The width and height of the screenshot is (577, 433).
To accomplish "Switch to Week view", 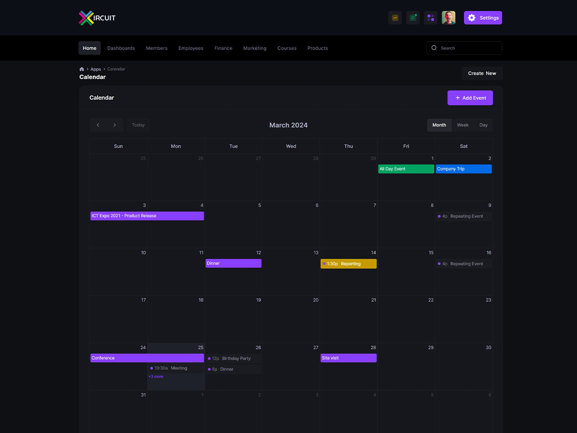I will click(x=463, y=125).
